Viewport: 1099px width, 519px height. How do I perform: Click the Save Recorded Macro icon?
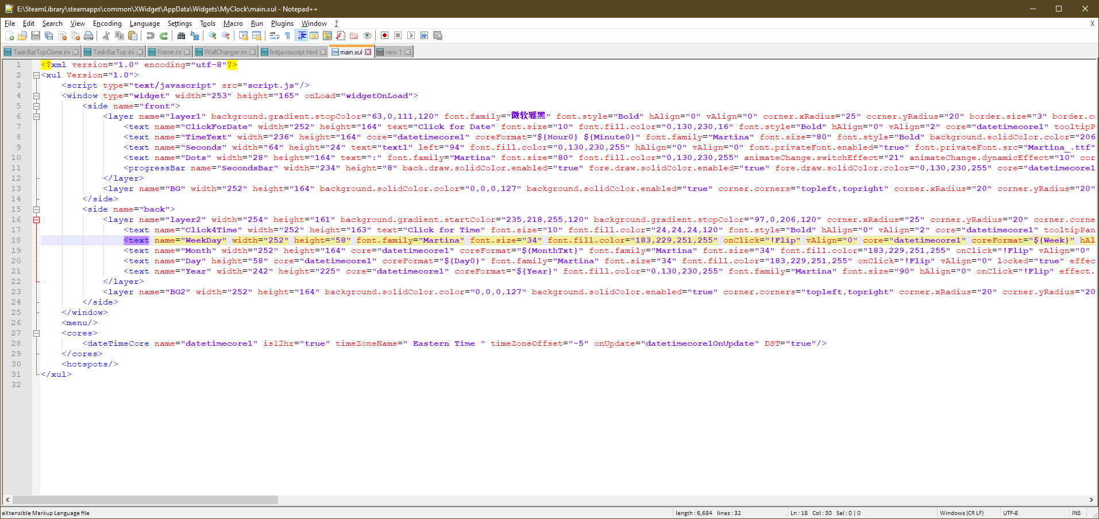(438, 36)
